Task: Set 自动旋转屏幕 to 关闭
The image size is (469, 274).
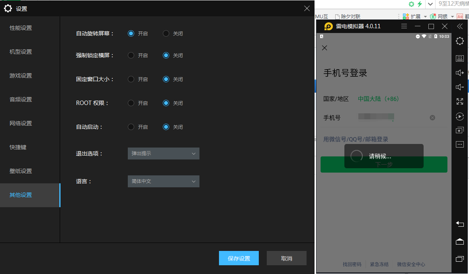Action: (x=166, y=34)
